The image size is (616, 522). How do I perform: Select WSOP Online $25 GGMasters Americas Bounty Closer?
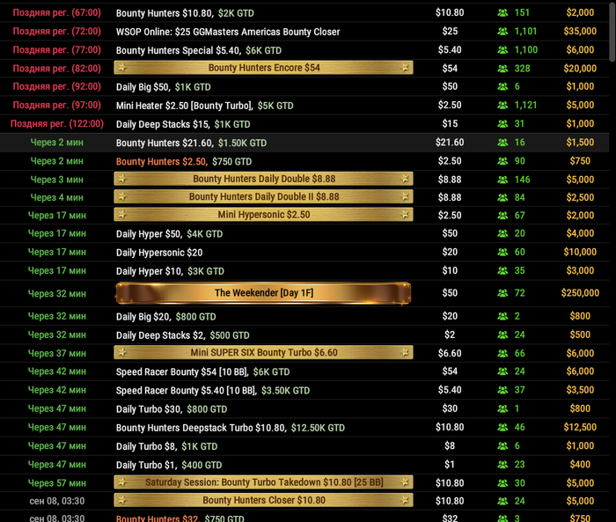[x=228, y=32]
